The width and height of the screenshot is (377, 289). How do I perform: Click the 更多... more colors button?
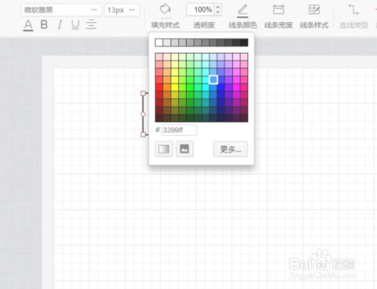[230, 149]
